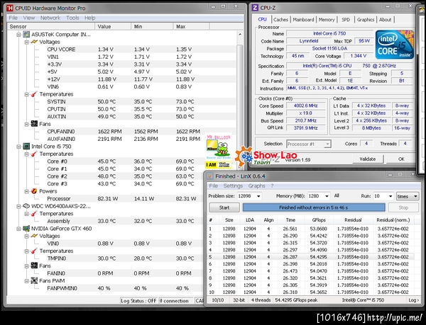Screen dimensions: 426x325
Task: Switch to the Memory tab in CPU-Z
Action: click(327, 20)
